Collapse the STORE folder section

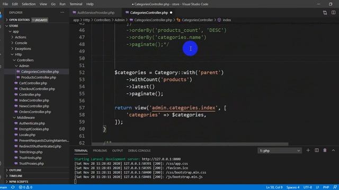point(13,26)
